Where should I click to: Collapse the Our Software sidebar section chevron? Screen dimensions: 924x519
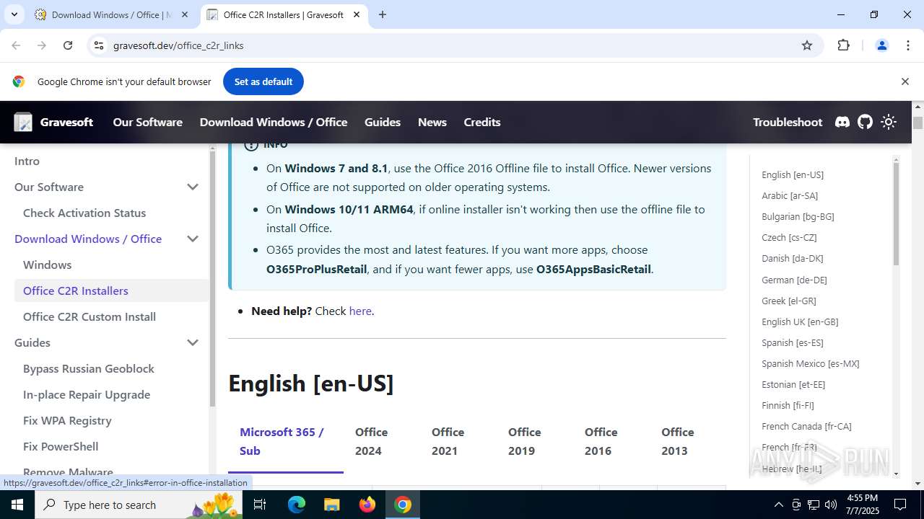click(193, 187)
